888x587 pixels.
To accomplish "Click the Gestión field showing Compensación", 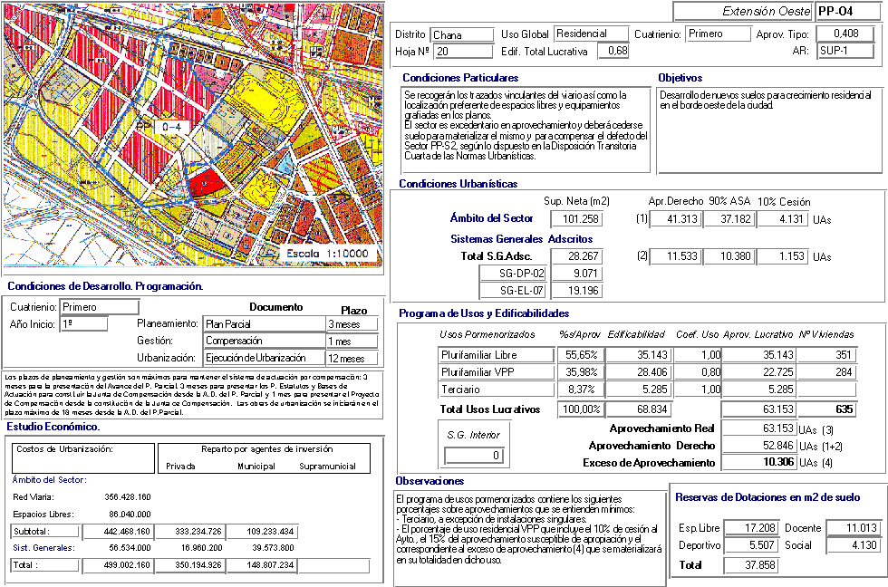I will pos(264,342).
